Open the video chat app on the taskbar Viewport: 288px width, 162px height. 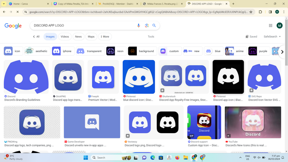144,157
